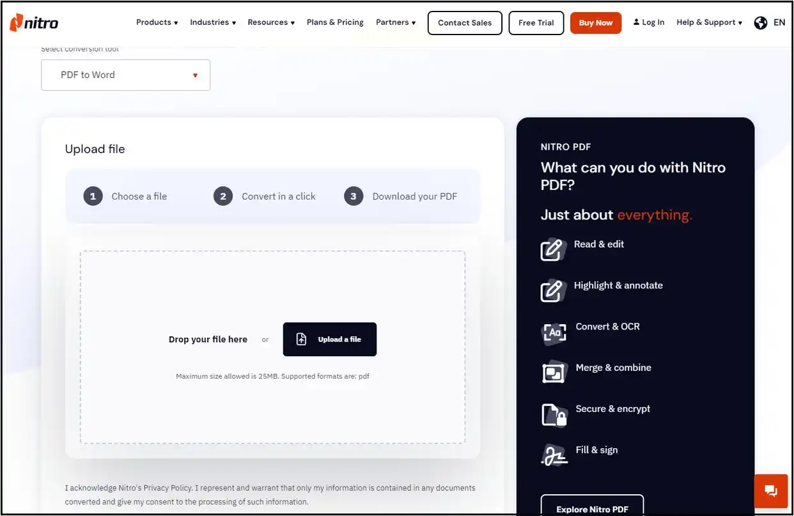
Task: Click the Choose a file step label
Action: 139,196
